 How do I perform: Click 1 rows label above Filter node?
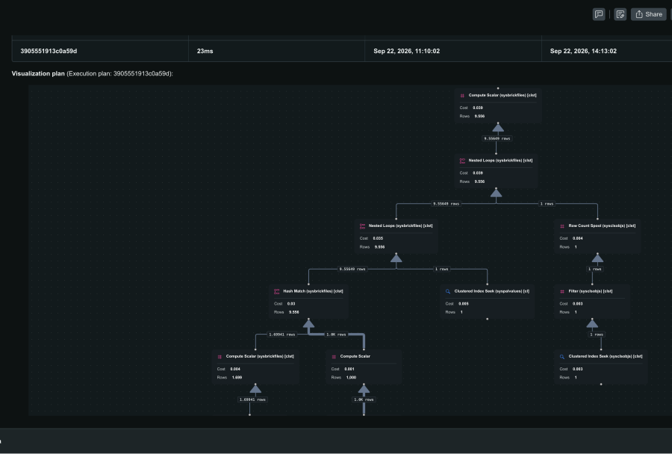[x=595, y=269]
